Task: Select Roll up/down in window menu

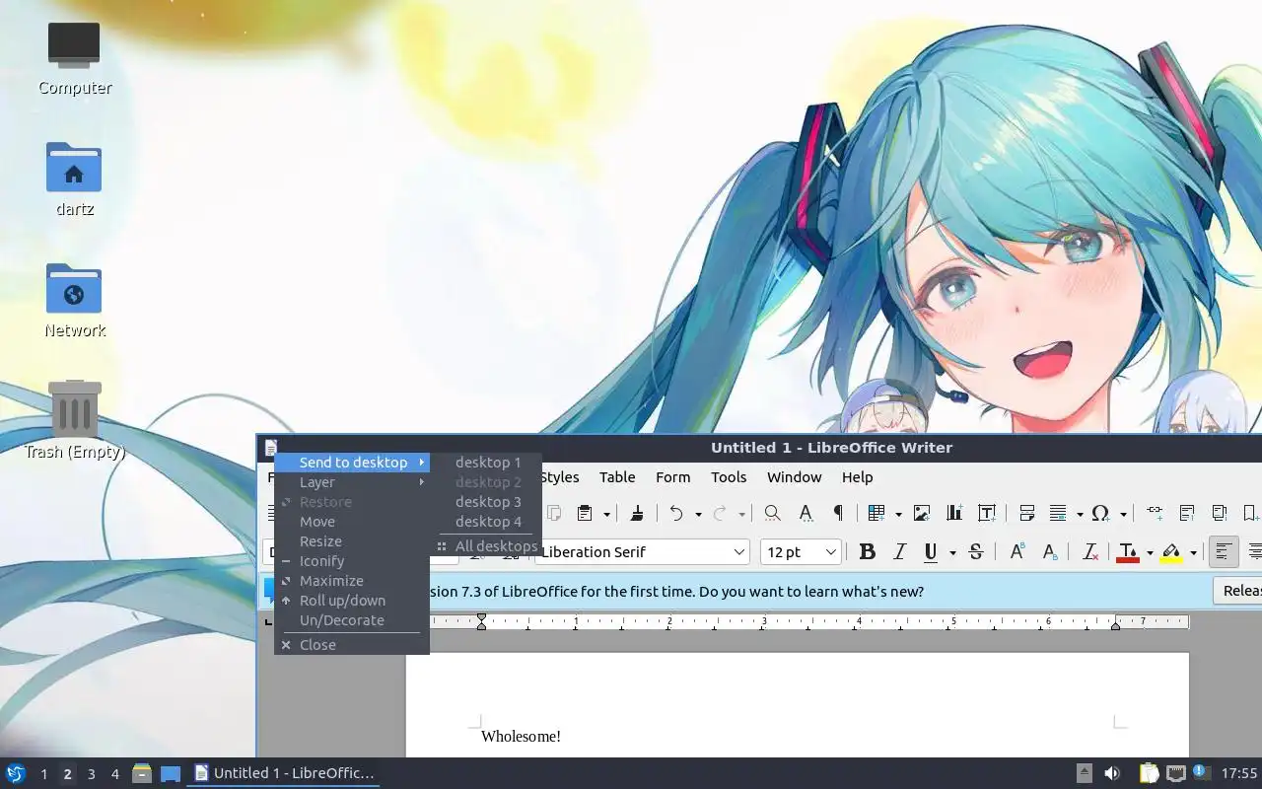Action: [352, 601]
